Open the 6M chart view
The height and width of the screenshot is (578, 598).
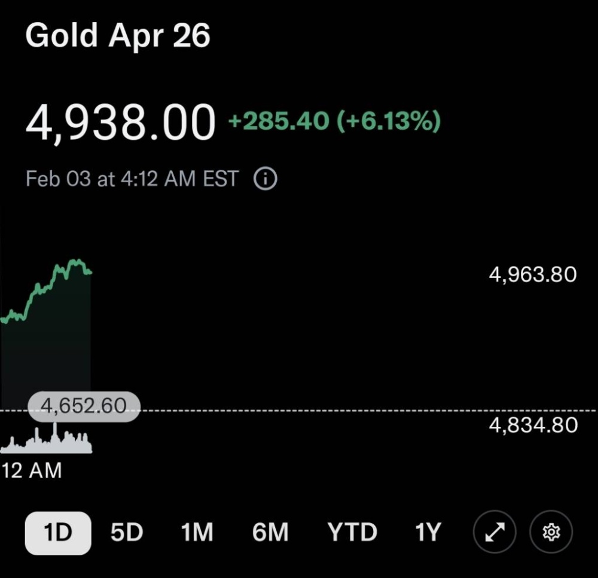[x=270, y=532]
